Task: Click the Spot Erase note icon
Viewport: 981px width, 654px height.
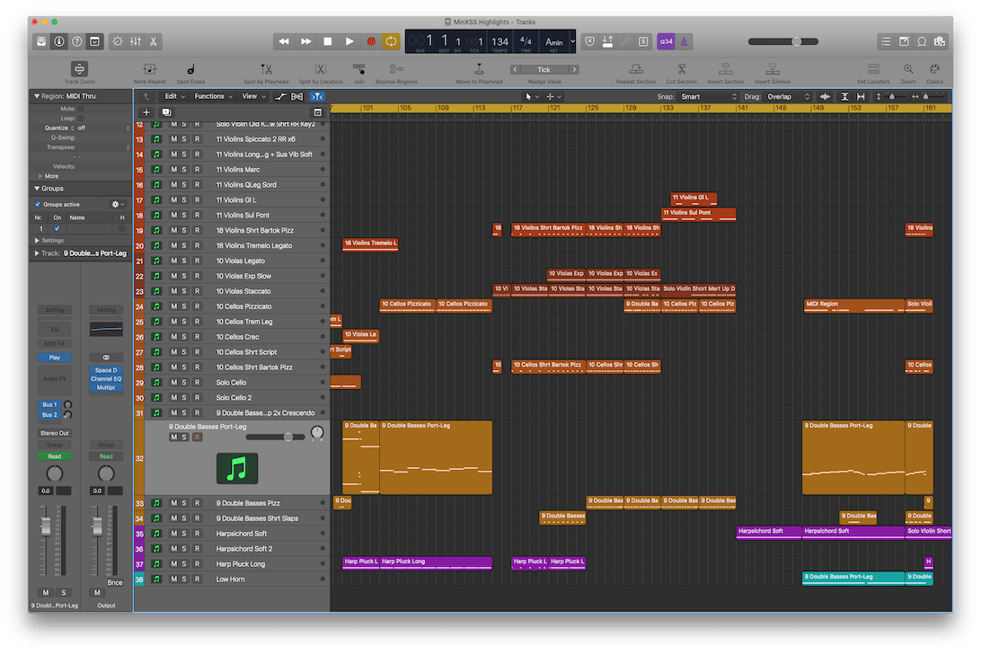Action: click(x=190, y=70)
